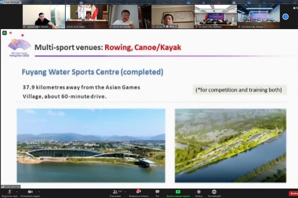The height and width of the screenshot is (198, 298).
Task: Click the red Выйти leave button
Action: (293, 193)
